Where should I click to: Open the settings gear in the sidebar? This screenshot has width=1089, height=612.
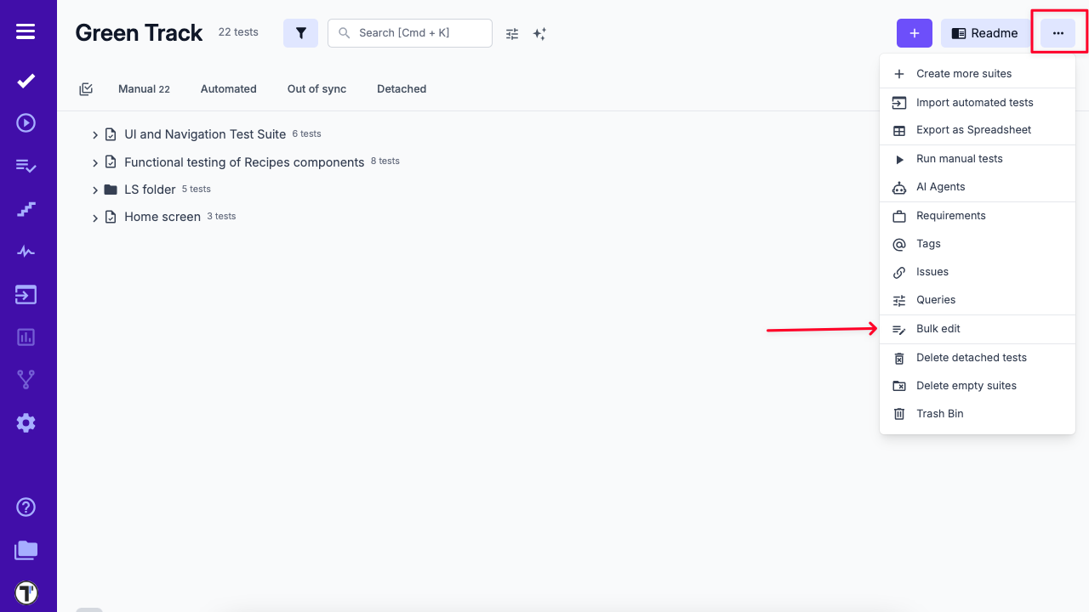coord(26,422)
